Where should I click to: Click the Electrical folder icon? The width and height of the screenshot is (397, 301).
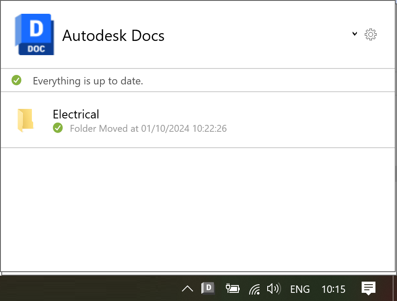(x=25, y=120)
